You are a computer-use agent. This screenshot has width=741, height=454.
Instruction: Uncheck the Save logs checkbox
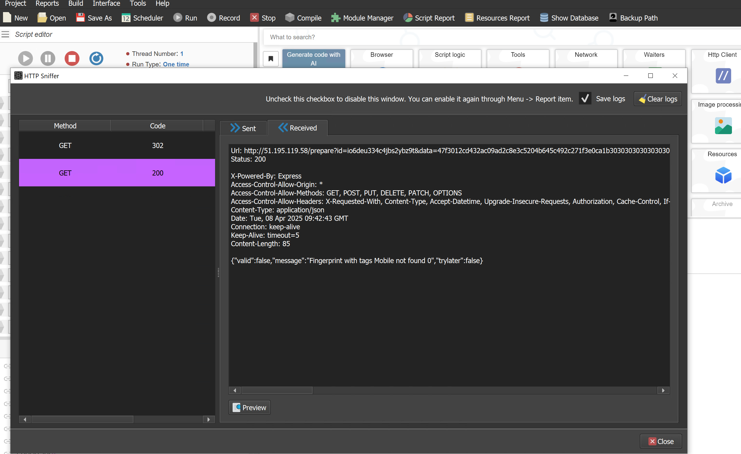tap(585, 99)
